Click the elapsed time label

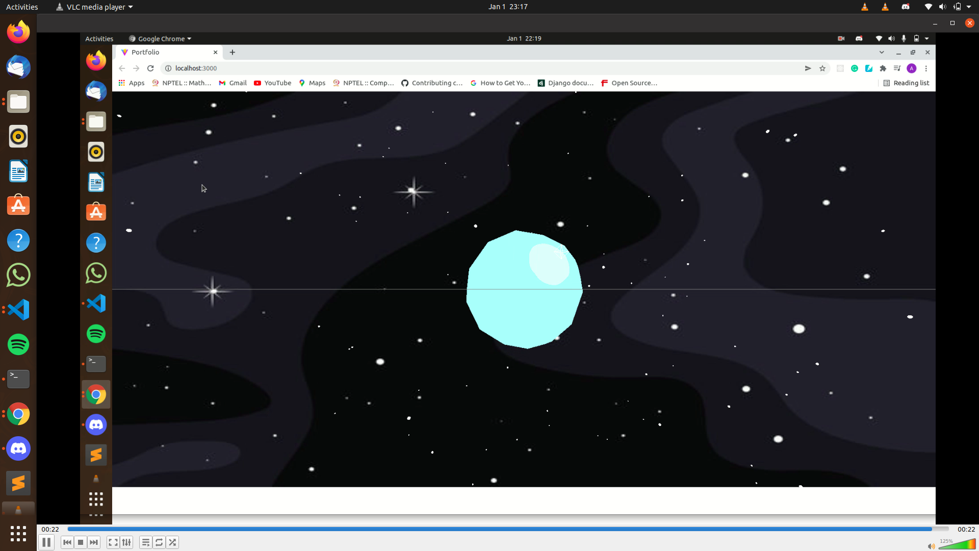tap(50, 529)
